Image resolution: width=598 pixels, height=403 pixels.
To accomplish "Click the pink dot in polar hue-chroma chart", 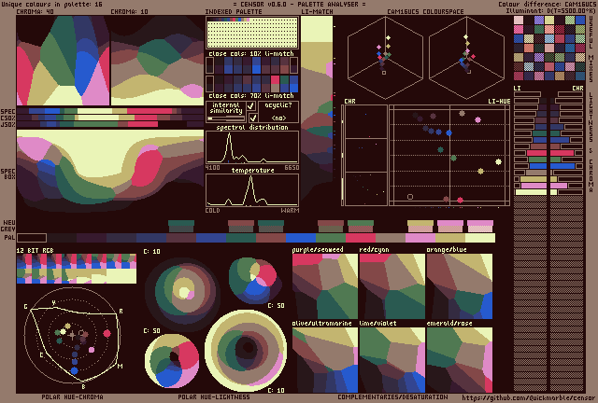I will click(92, 350).
